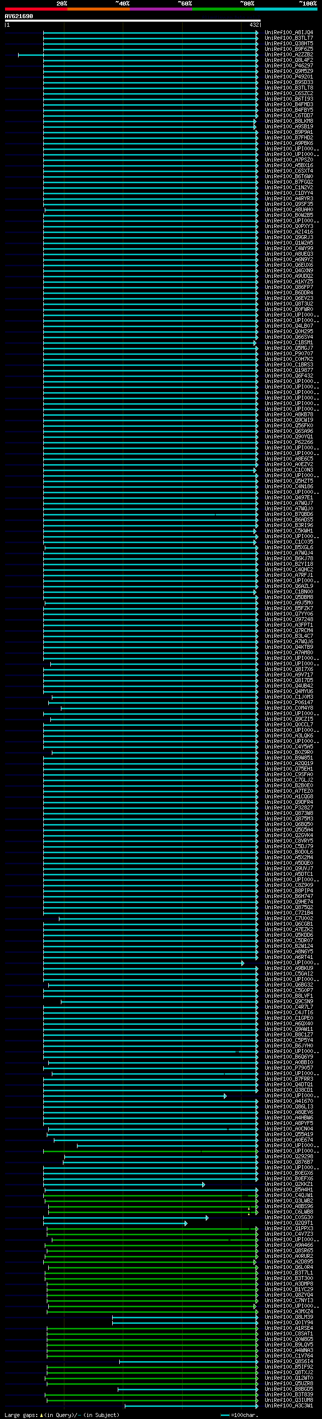This screenshot has height=1419, width=322.
Task: Select the UniRef100_P62266 label
Action: click(x=289, y=442)
